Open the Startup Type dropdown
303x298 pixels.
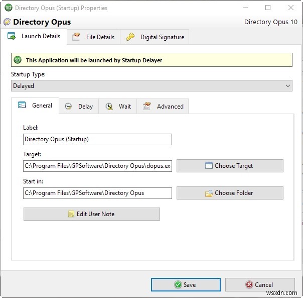151,86
